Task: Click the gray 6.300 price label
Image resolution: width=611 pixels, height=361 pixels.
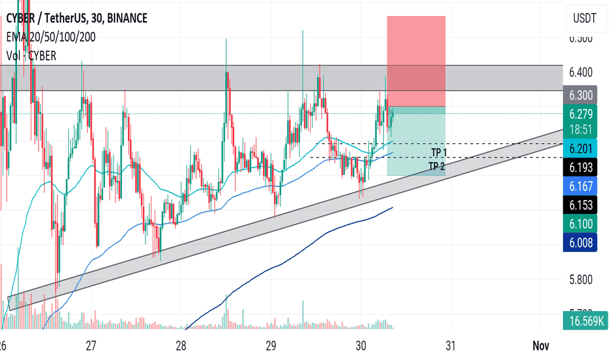Action: [x=580, y=95]
